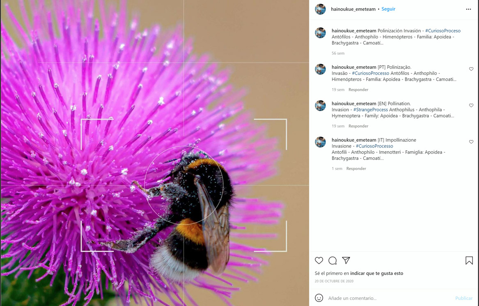
Task: Like the [EN] Pollination comment
Action: click(x=471, y=106)
